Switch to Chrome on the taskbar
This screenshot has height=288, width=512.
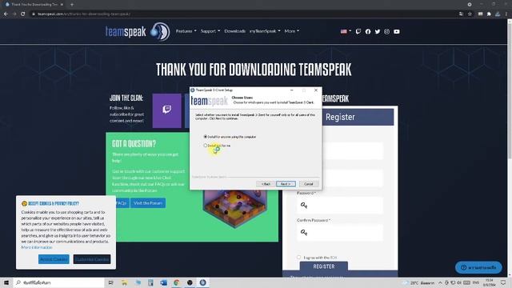coord(176,282)
